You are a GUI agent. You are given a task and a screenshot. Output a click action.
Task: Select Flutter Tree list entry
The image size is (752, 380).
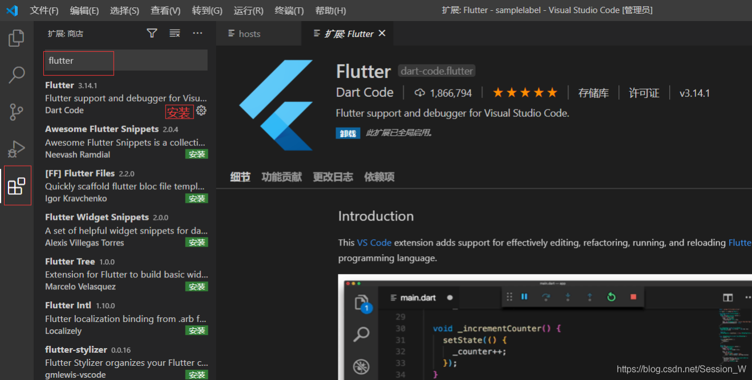pyautogui.click(x=126, y=274)
